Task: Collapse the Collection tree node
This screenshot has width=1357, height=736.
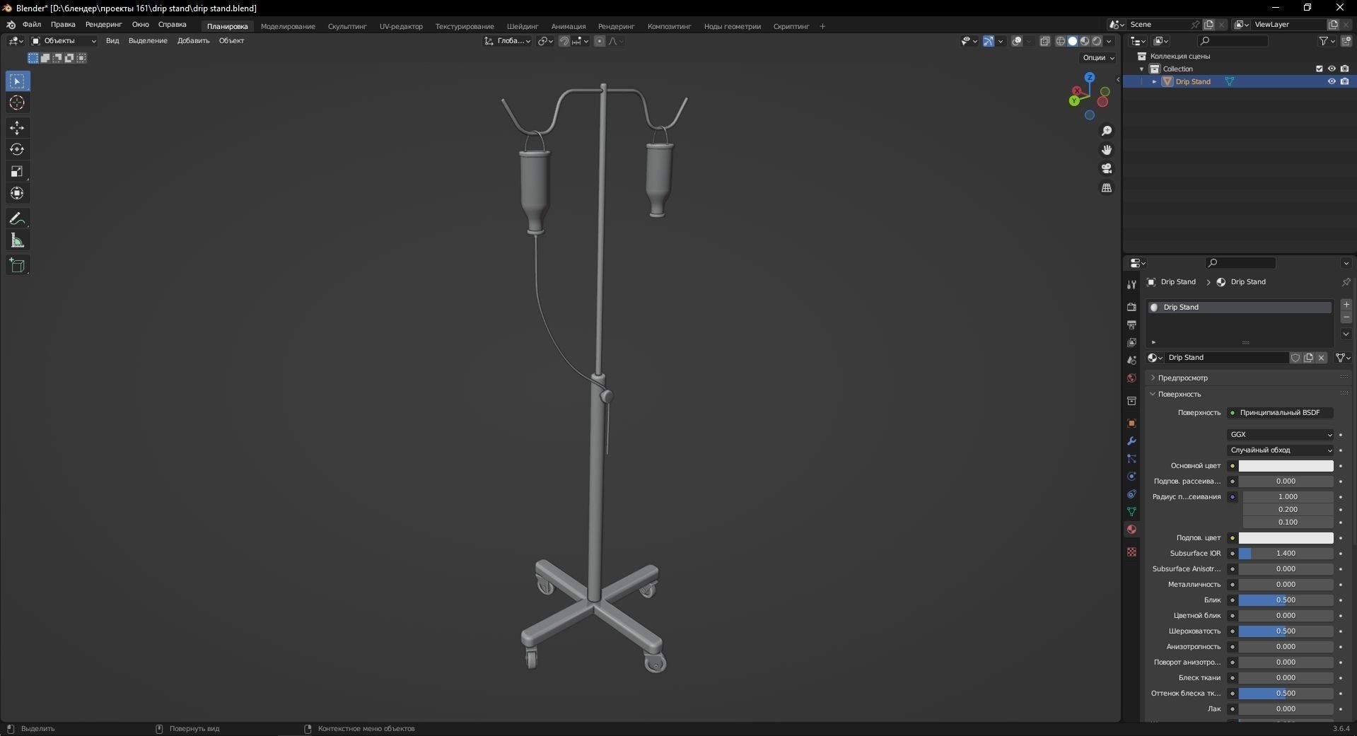Action: point(1142,69)
